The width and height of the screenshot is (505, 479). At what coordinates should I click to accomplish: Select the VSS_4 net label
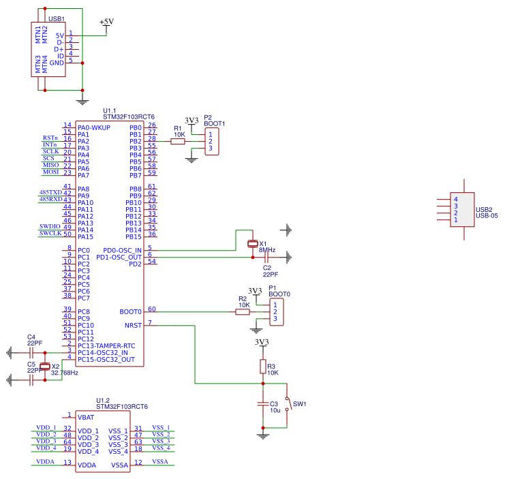(x=161, y=448)
